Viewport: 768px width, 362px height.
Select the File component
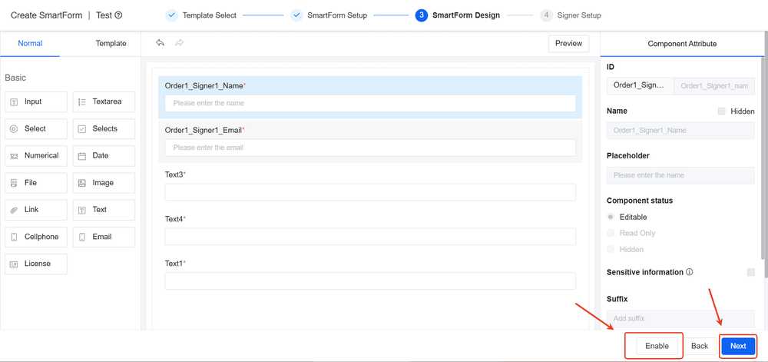pos(35,183)
